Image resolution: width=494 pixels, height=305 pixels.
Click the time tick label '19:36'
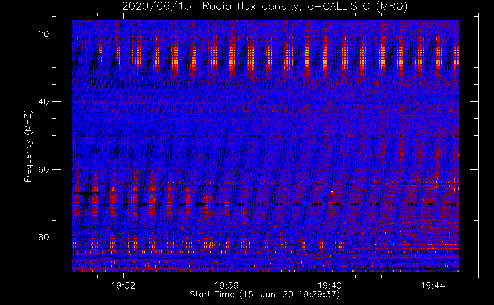point(227,286)
